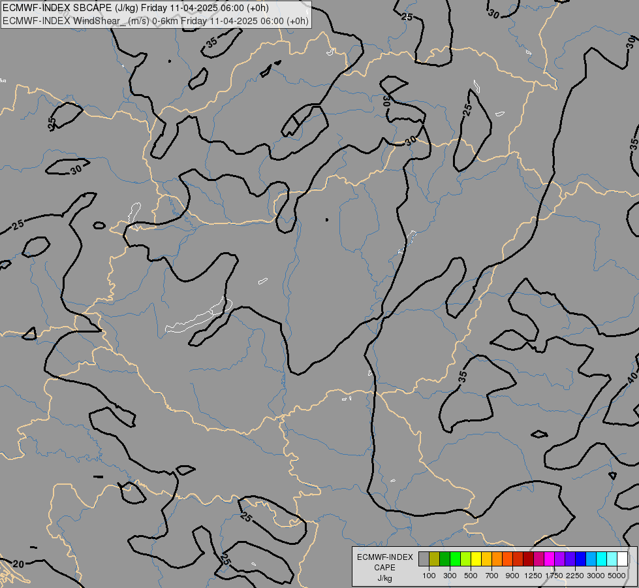Click the gray swatch in CAPE legend

click(424, 559)
